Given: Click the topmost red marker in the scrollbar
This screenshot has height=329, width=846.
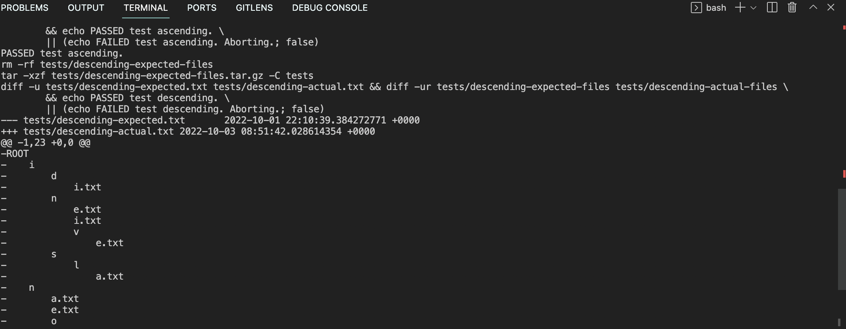Looking at the screenshot, I should pos(844,27).
